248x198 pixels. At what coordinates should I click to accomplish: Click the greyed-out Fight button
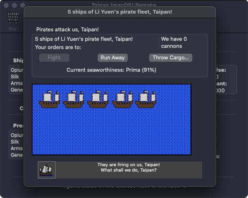point(54,58)
